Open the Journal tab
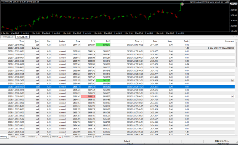This screenshot has height=145, width=238. coord(98,137)
